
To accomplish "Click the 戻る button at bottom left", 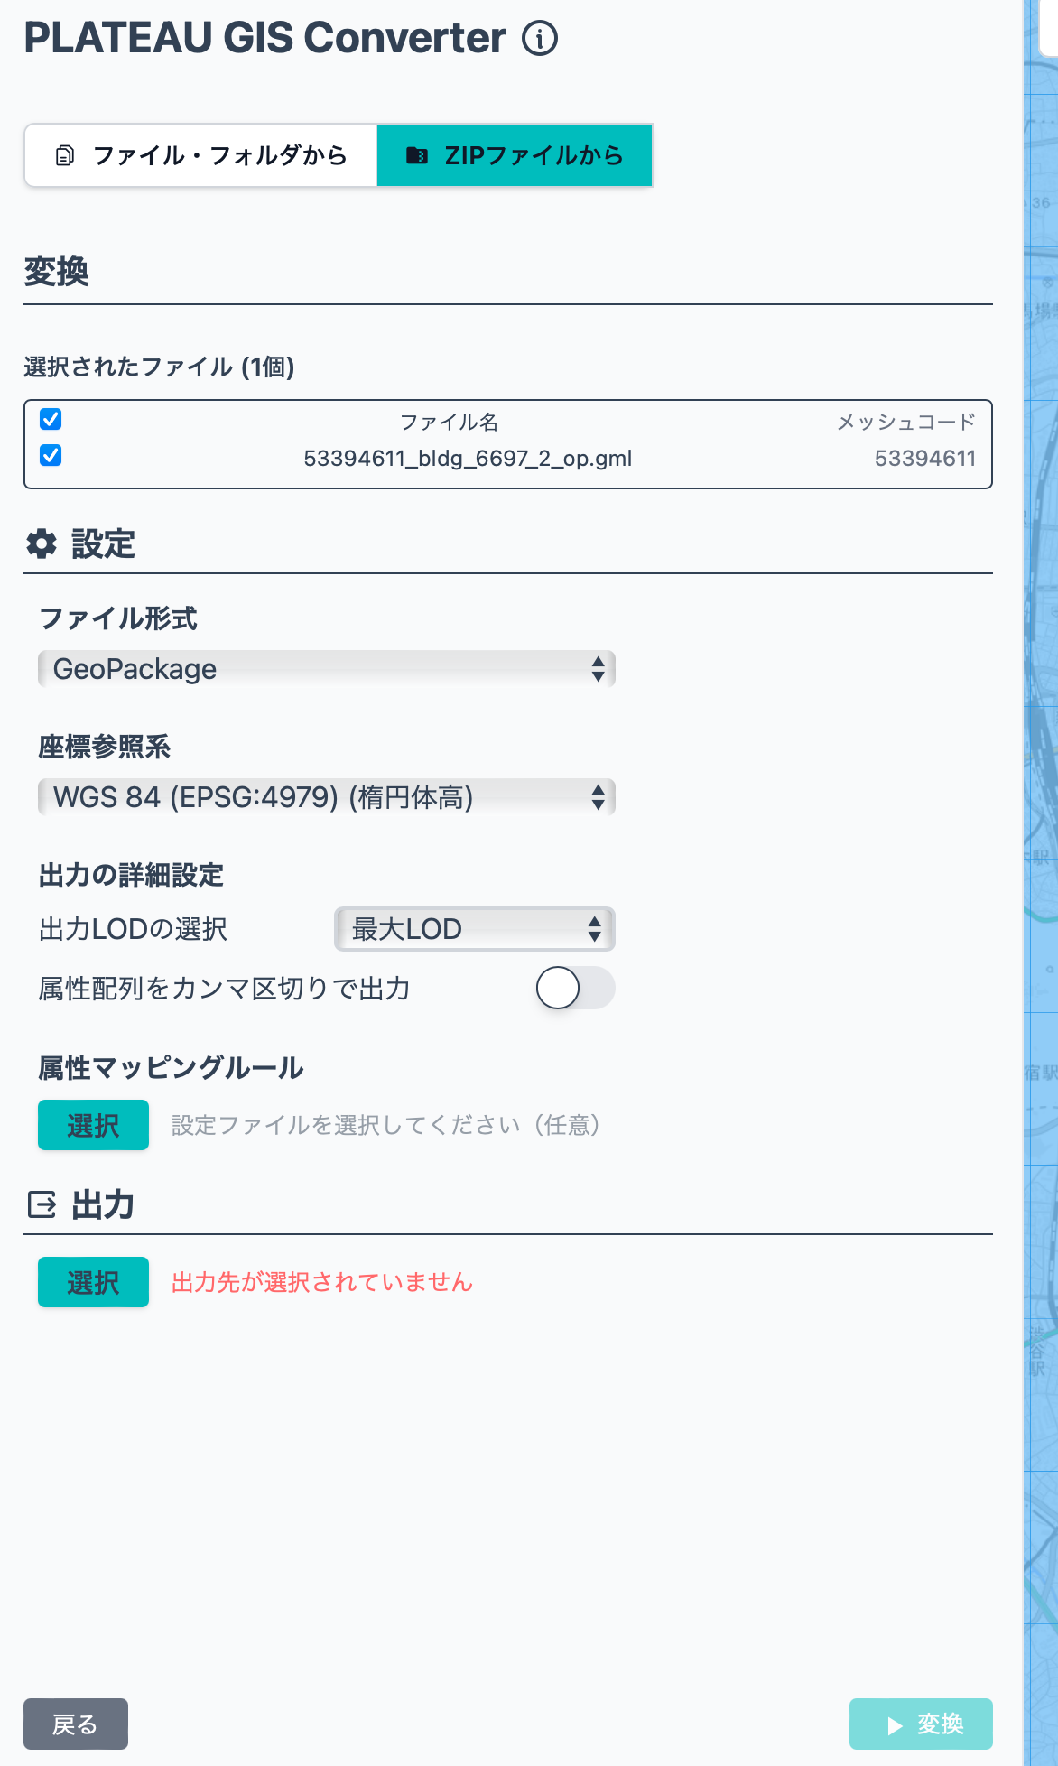I will [x=75, y=1723].
